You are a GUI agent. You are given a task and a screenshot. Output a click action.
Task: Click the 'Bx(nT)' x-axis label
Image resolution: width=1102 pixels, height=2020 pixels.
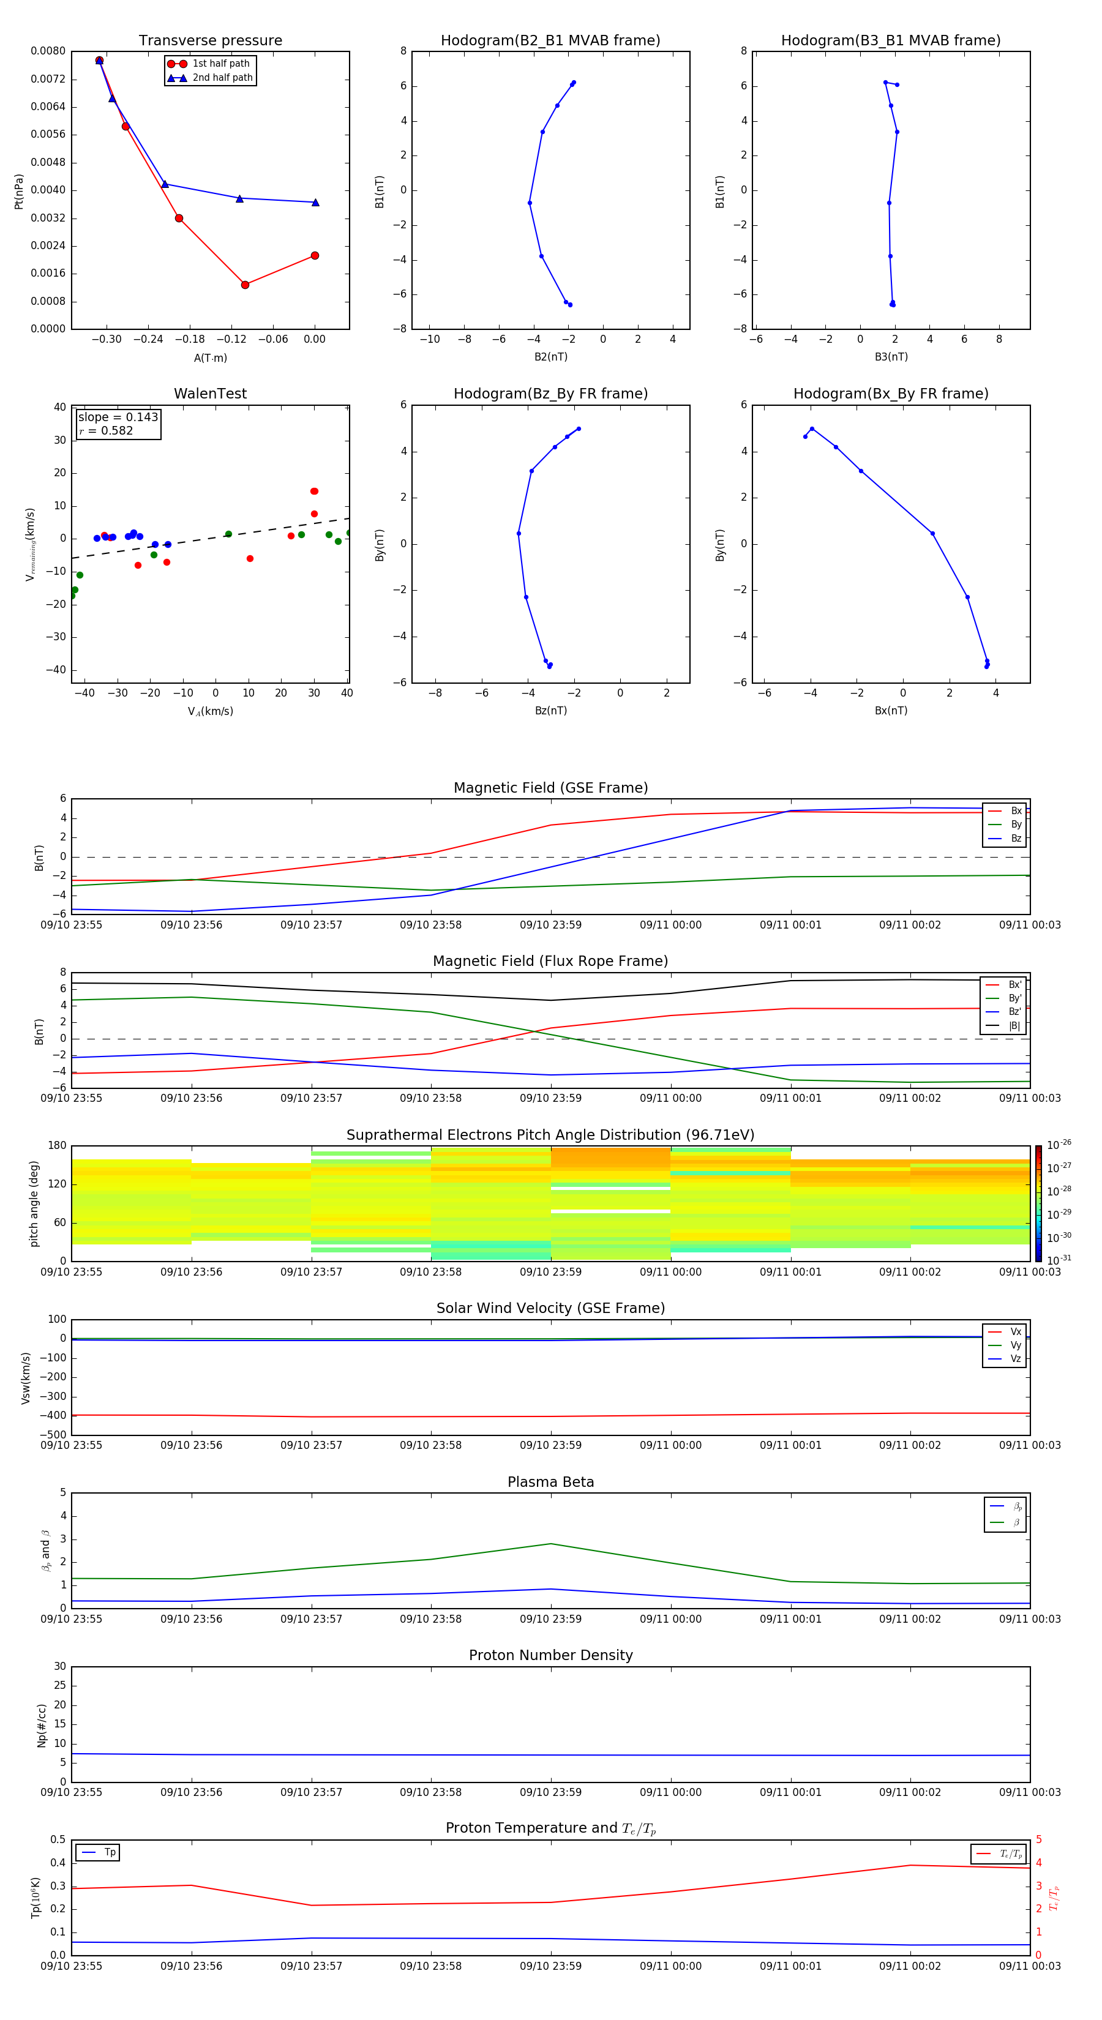pyautogui.click(x=891, y=711)
